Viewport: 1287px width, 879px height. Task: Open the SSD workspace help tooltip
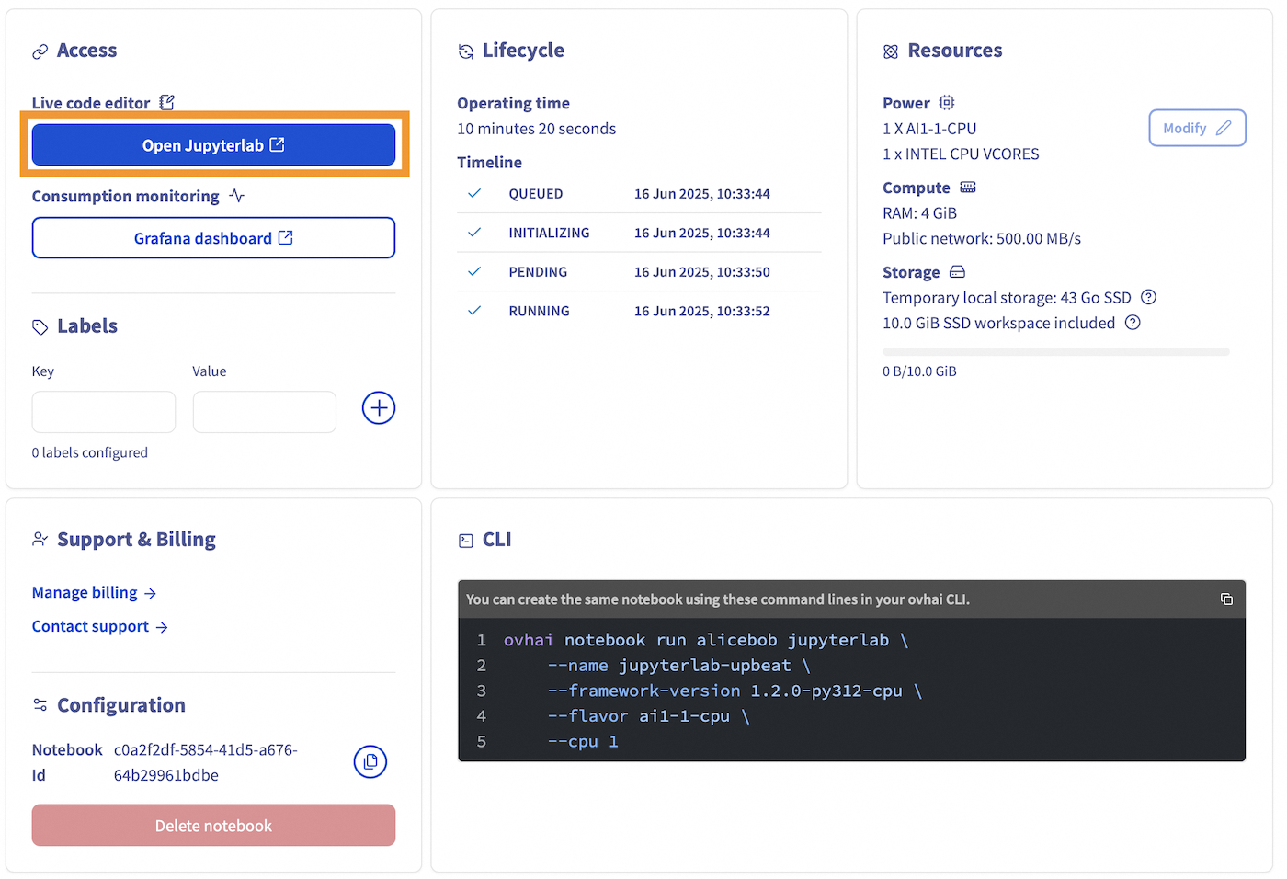point(1133,323)
